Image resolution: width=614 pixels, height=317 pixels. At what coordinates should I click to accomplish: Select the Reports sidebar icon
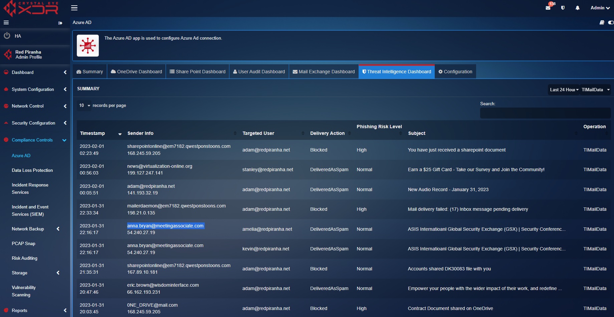tap(6, 310)
